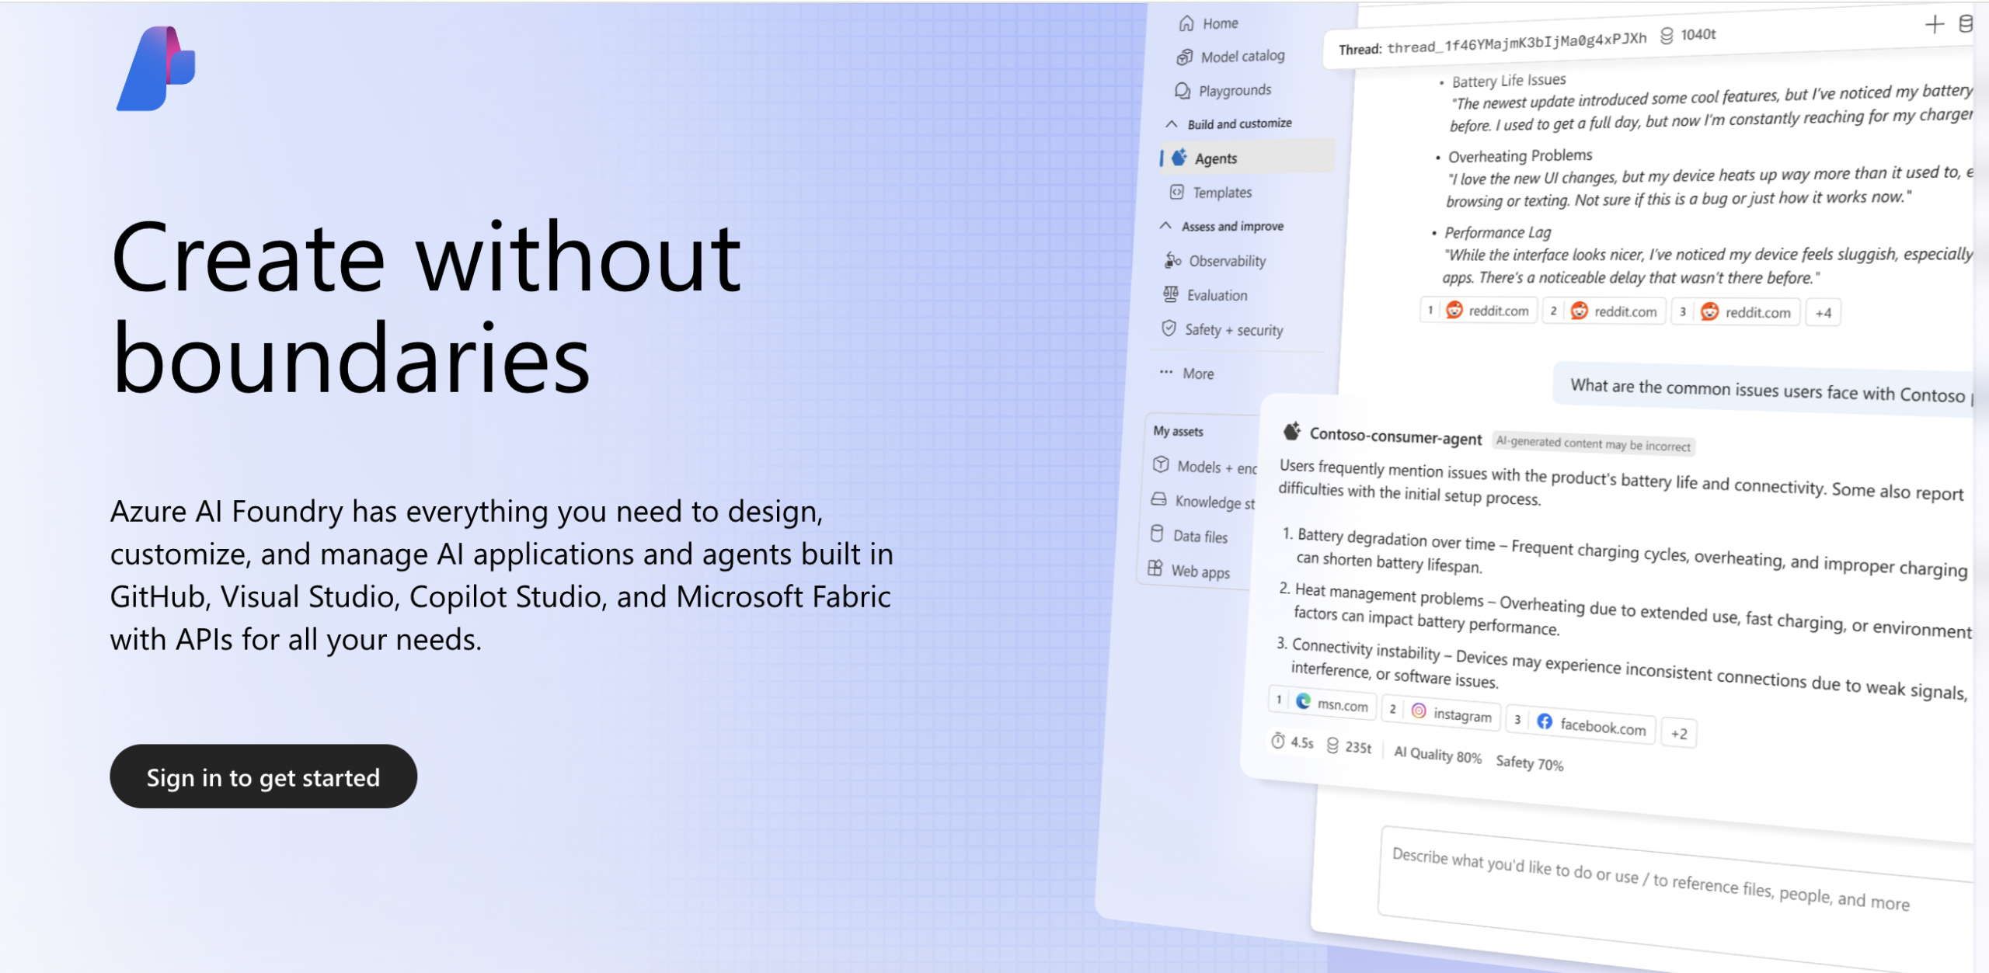
Task: Open Web apps menu item
Action: point(1200,572)
